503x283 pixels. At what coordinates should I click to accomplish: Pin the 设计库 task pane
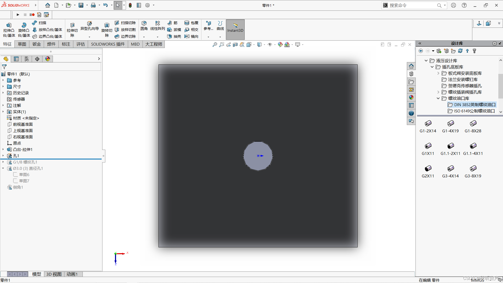500,43
